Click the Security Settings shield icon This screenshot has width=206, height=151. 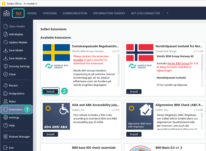click(x=5, y=66)
